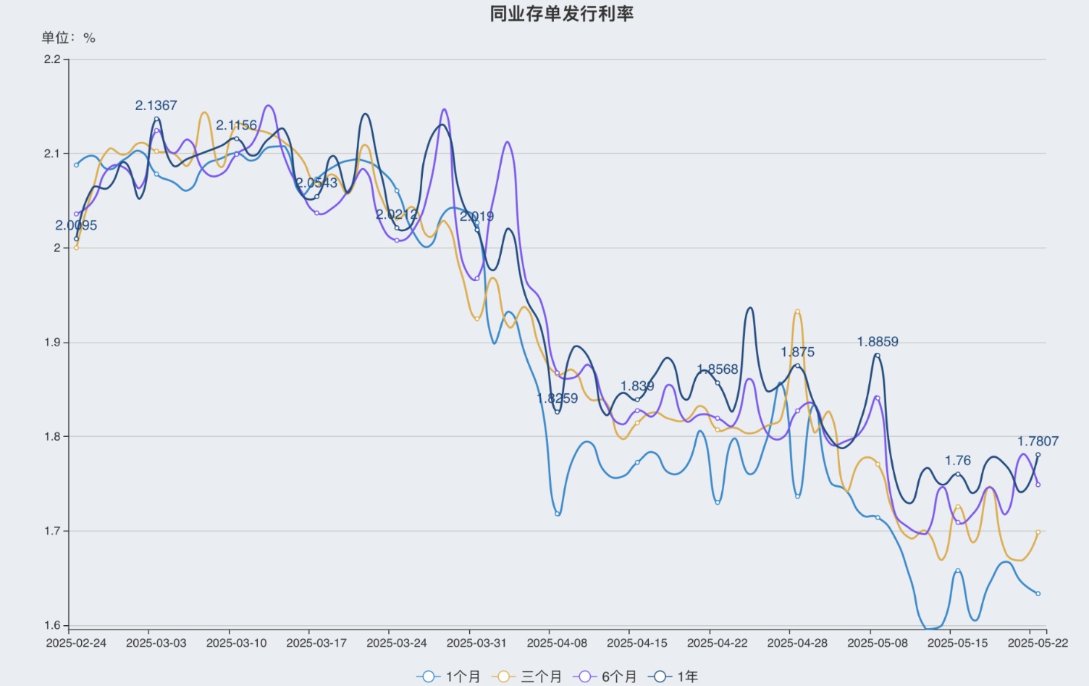The image size is (1089, 686).
Task: Click the 单位：% unit label
Action: coord(68,38)
